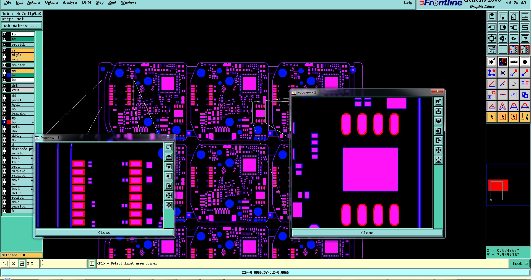Click the 1:2 scale icon

coord(514,38)
